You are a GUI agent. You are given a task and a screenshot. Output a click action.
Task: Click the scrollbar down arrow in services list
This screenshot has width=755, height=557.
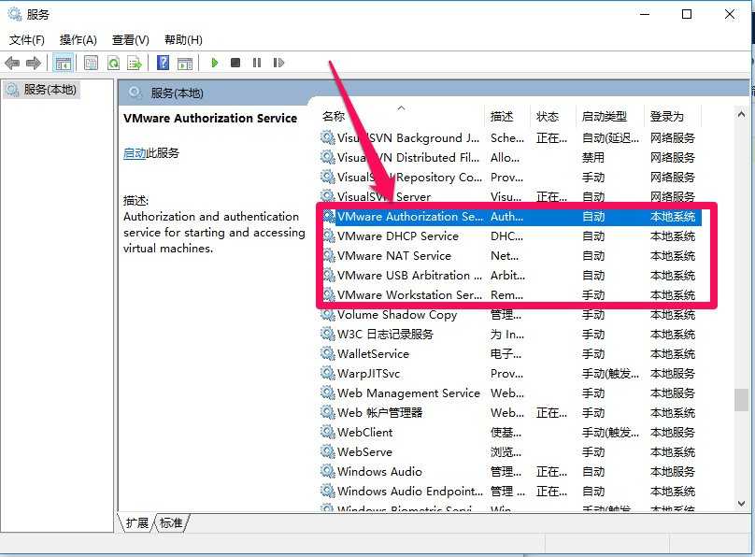(x=741, y=504)
